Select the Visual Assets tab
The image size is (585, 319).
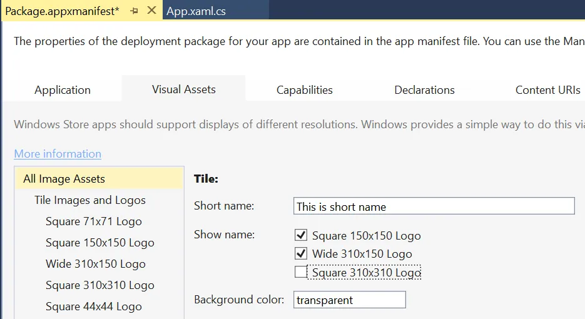(x=184, y=89)
